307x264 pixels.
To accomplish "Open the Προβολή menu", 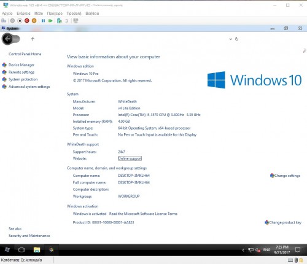I will point(74,14).
